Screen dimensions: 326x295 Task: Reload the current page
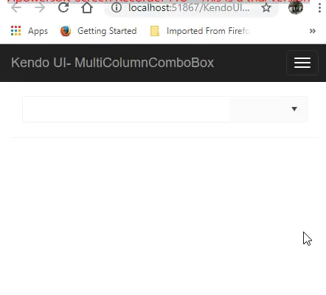point(63,7)
